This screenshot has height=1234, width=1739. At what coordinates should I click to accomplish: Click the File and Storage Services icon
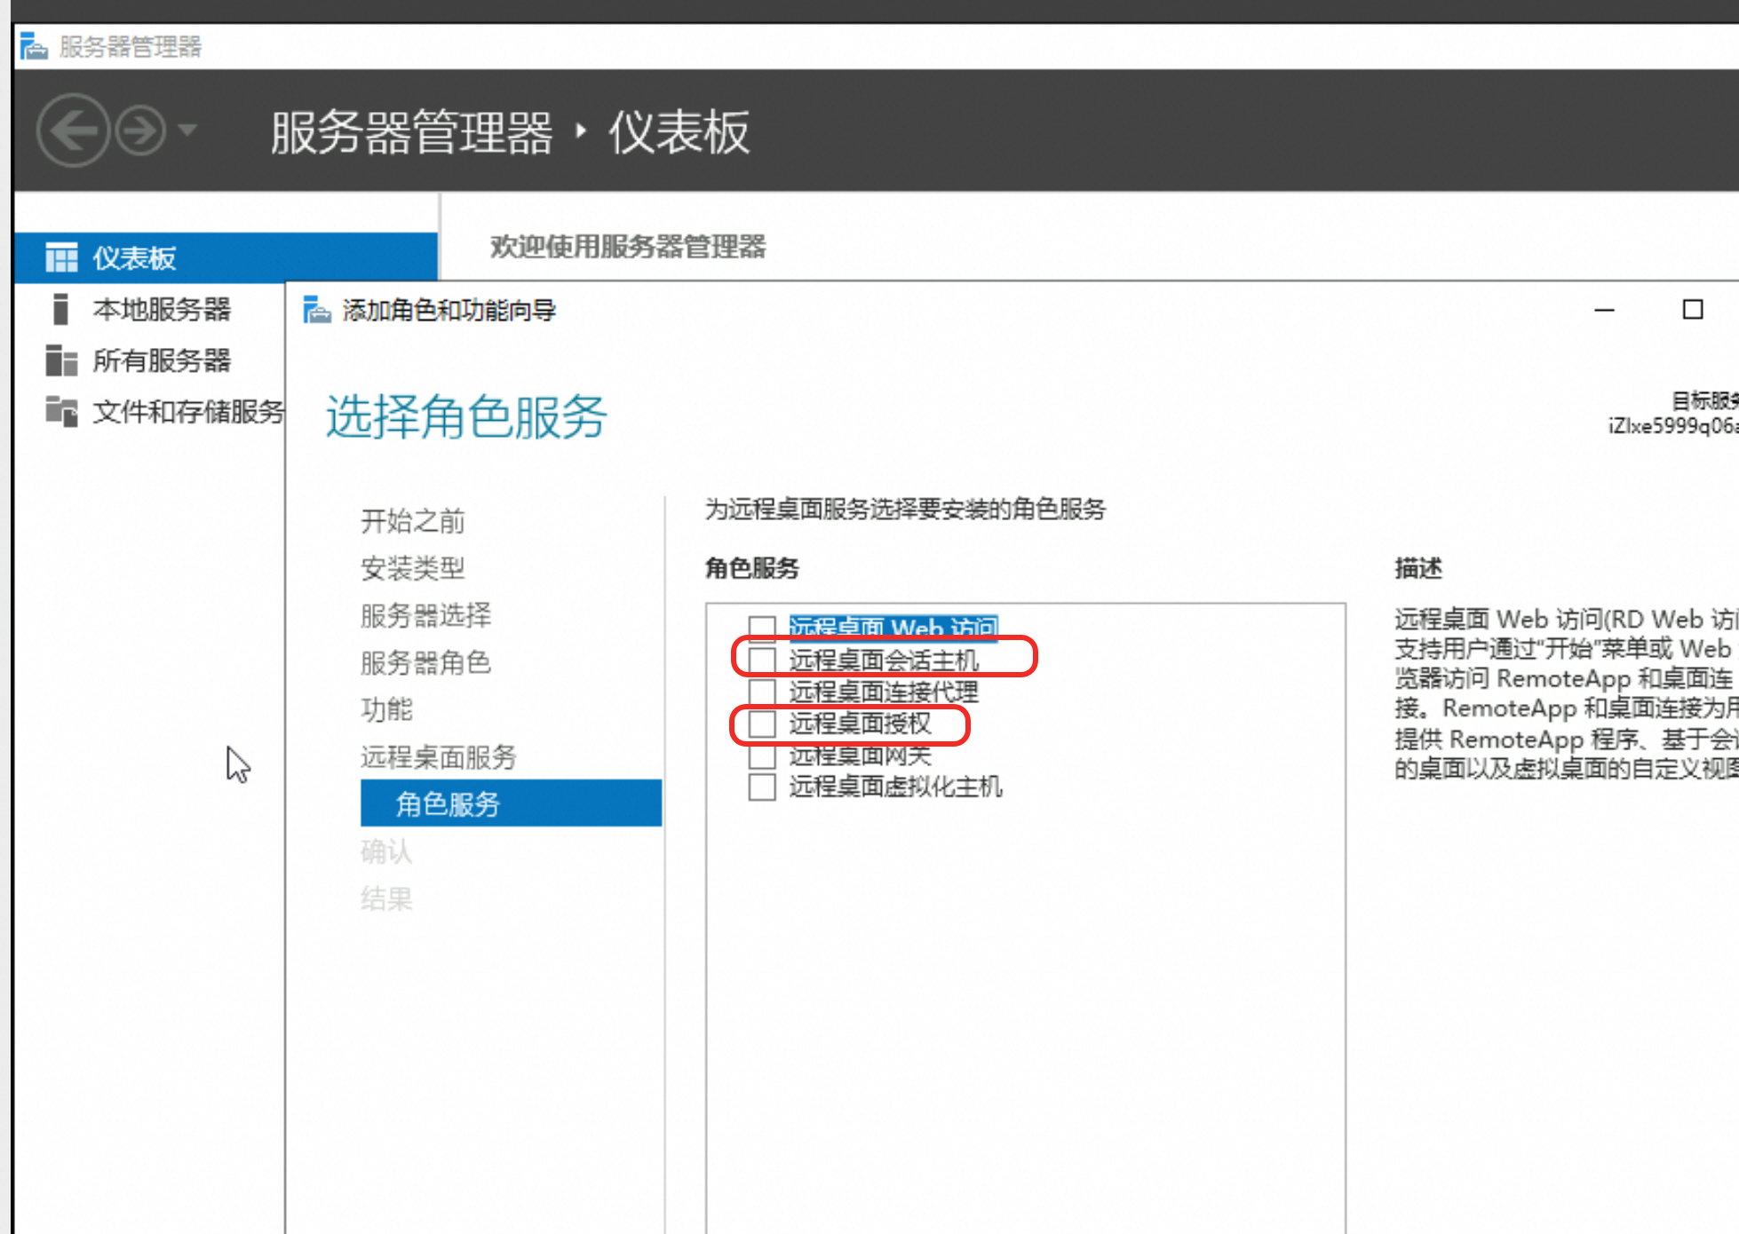click(x=60, y=411)
